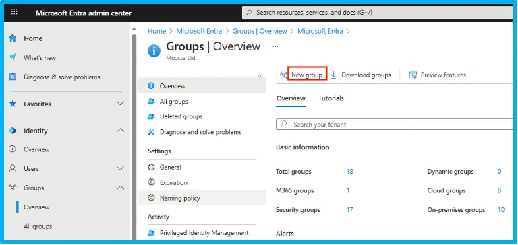Open Users in left sidebar
The height and width of the screenshot is (245, 518).
pos(31,168)
